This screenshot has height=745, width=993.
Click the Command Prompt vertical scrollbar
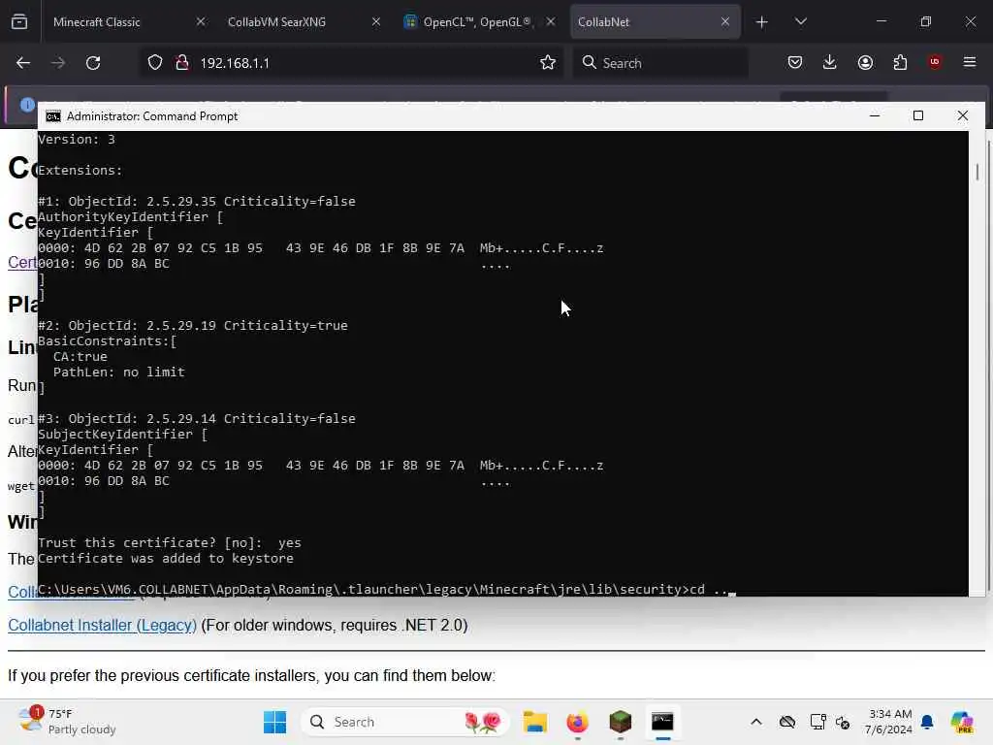[977, 364]
